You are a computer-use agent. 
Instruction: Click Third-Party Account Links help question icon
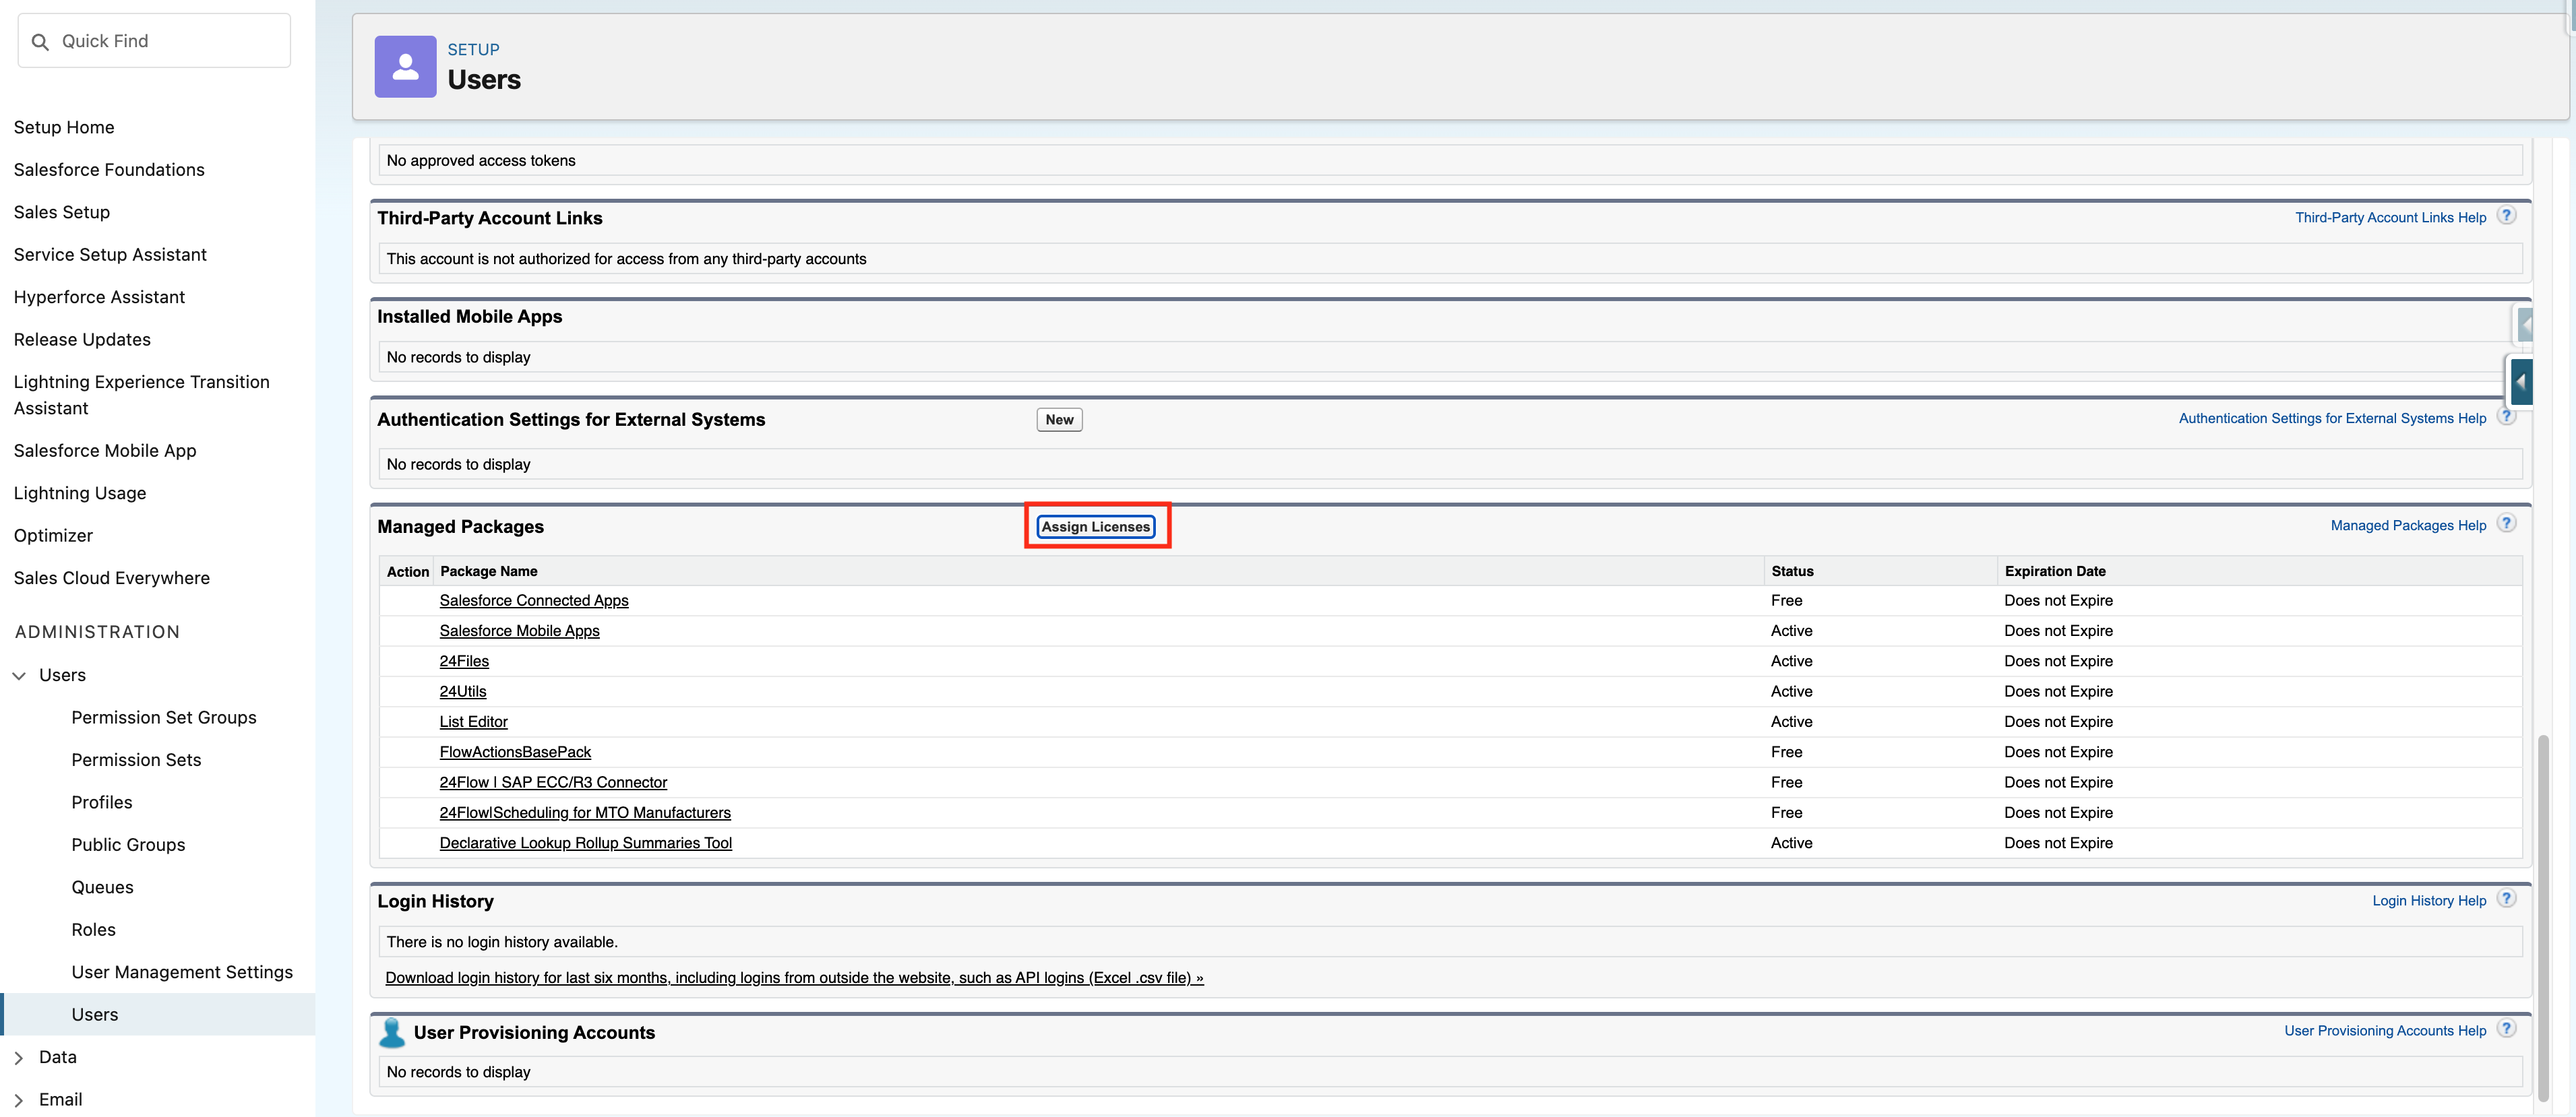(x=2506, y=216)
